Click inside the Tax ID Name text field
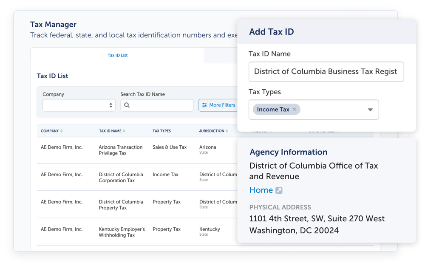This screenshot has width=425, height=268. pyautogui.click(x=326, y=72)
